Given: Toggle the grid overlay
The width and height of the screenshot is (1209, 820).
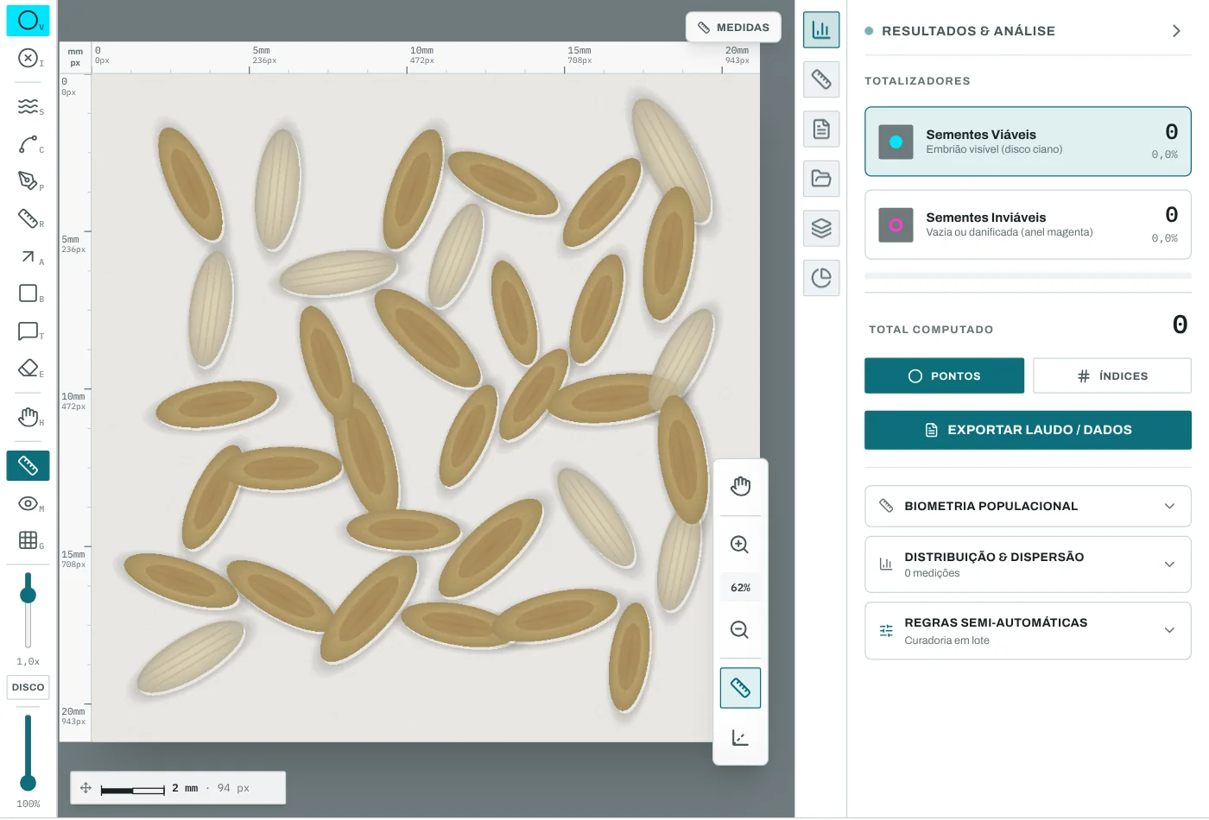Looking at the screenshot, I should tap(28, 540).
